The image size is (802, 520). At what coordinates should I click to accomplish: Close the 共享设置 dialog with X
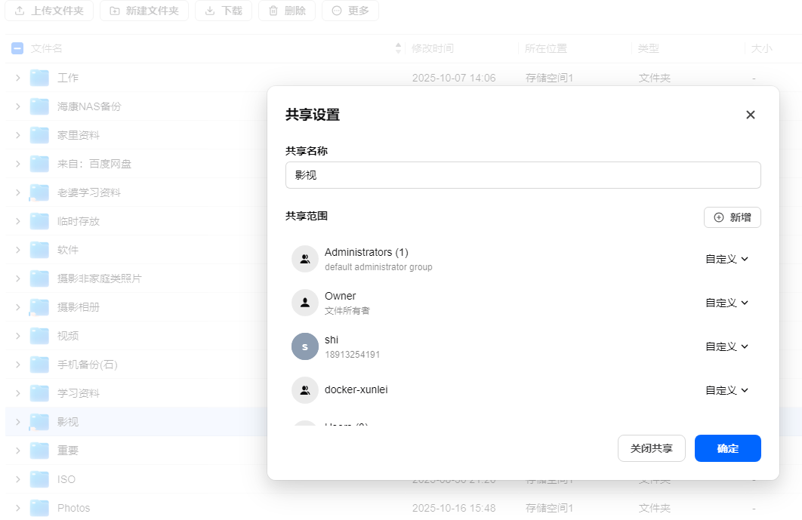tap(751, 115)
